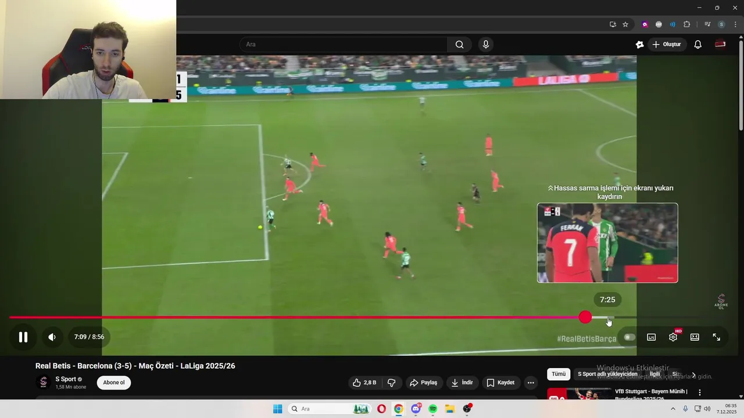Open options menu for VfB Stuttgart video
The height and width of the screenshot is (418, 744).
[700, 393]
